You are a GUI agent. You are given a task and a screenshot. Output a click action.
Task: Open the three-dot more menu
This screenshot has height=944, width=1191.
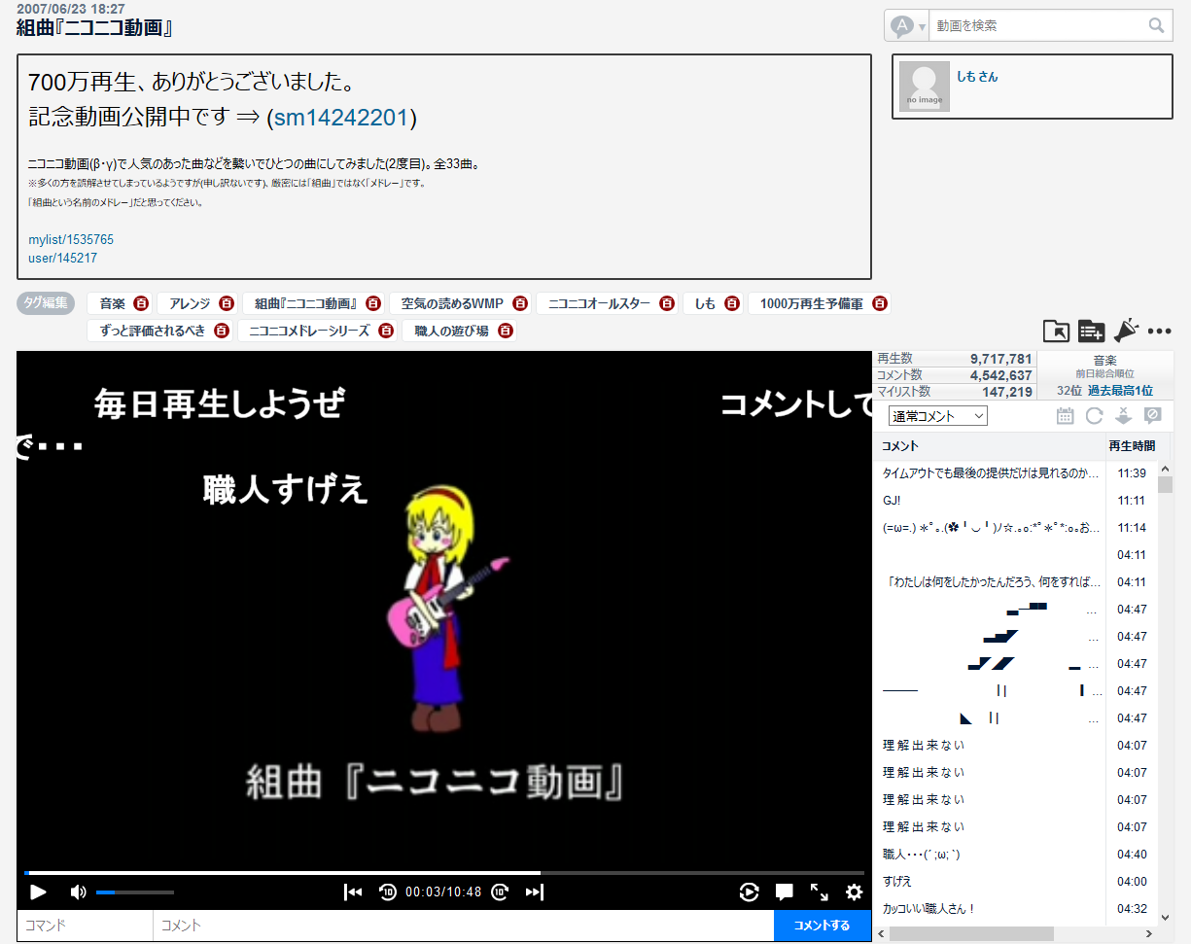point(1159,332)
